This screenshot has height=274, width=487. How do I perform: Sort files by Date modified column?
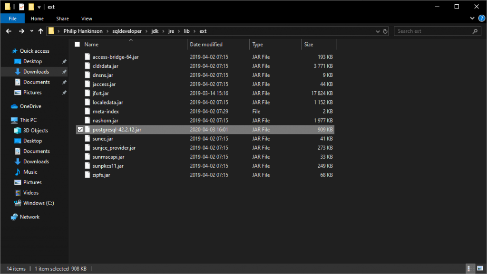[206, 44]
